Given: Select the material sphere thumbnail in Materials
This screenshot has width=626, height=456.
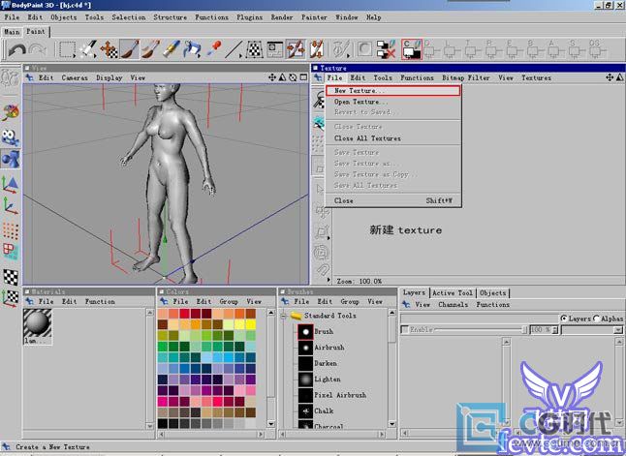Looking at the screenshot, I should pyautogui.click(x=38, y=324).
